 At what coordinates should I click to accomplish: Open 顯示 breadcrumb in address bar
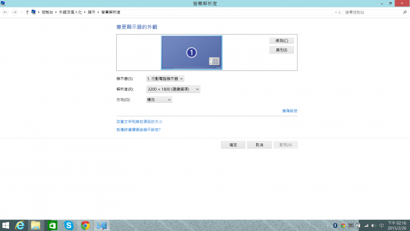[x=92, y=12]
